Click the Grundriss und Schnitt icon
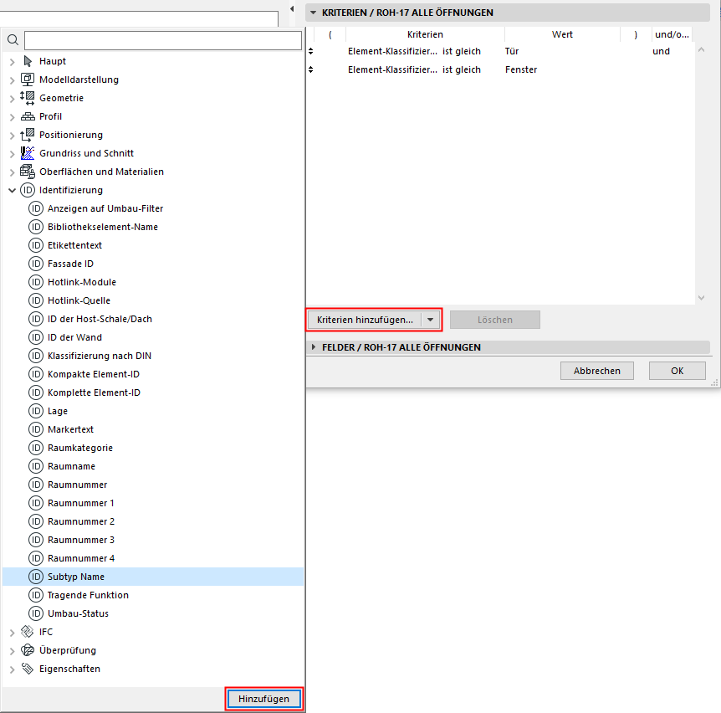The image size is (721, 713). 28,153
